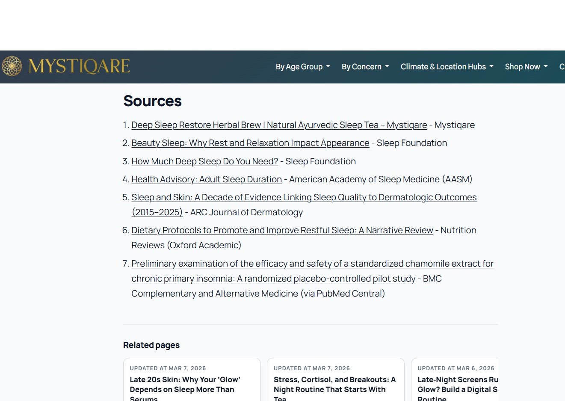Click the American Academy of Sleep Medicine (AASM) text
The image size is (565, 401).
(x=381, y=179)
